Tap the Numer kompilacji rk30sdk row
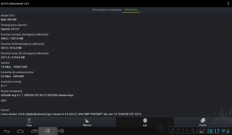This screenshot has height=135, width=232. click(x=116, y=93)
